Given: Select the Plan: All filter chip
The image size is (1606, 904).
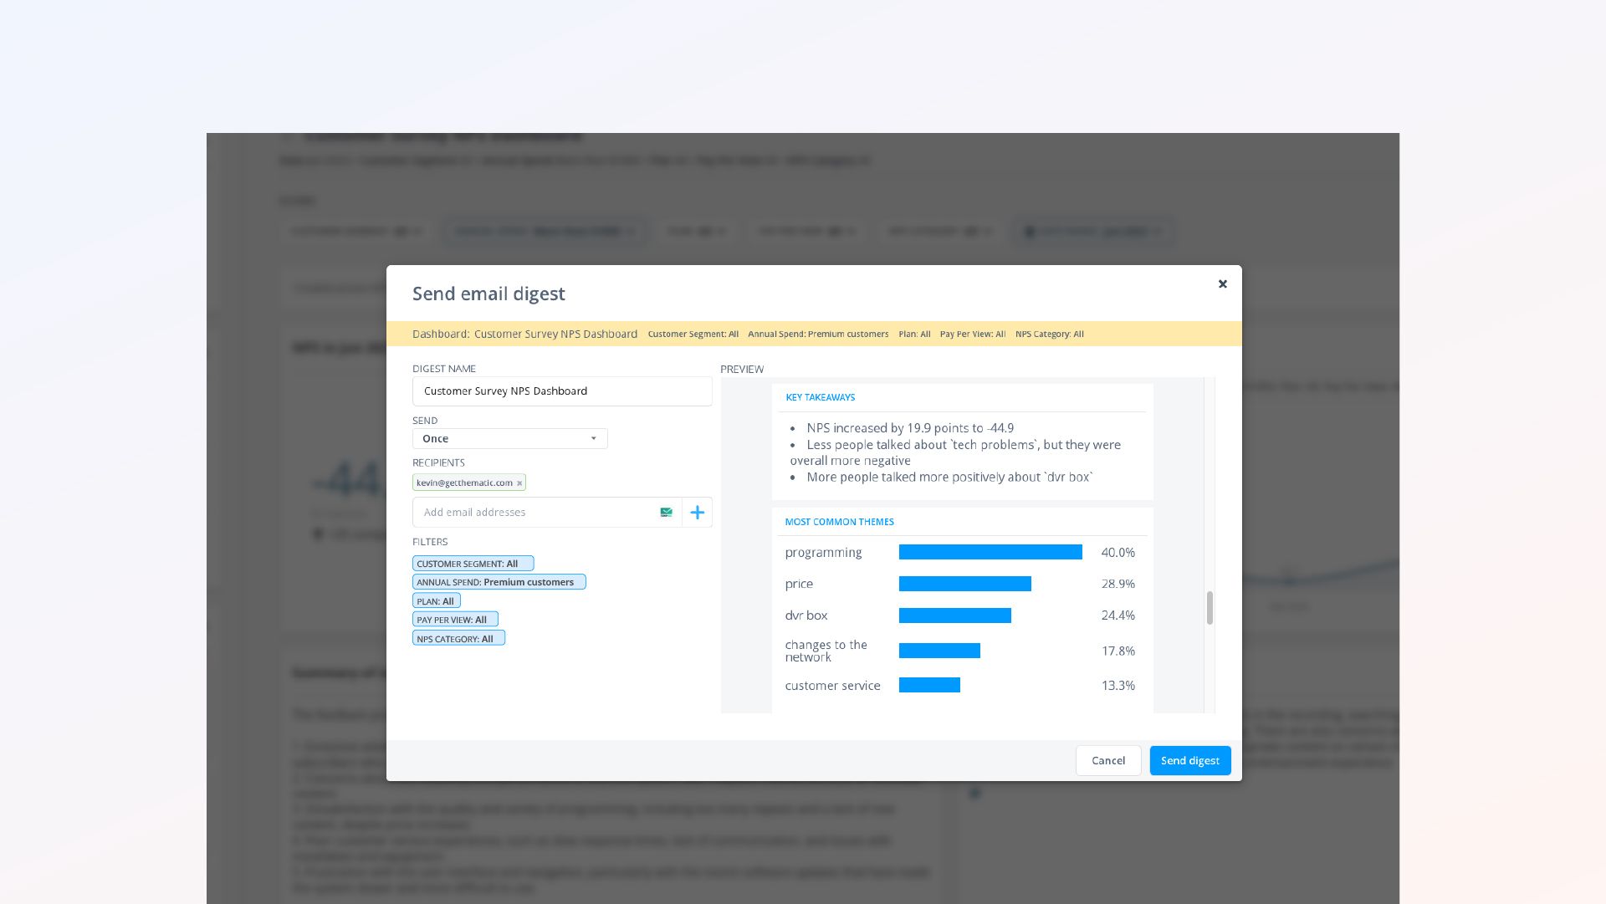Looking at the screenshot, I should coord(436,601).
